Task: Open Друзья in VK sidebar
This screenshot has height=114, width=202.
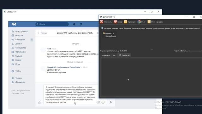Action: [x=19, y=44]
